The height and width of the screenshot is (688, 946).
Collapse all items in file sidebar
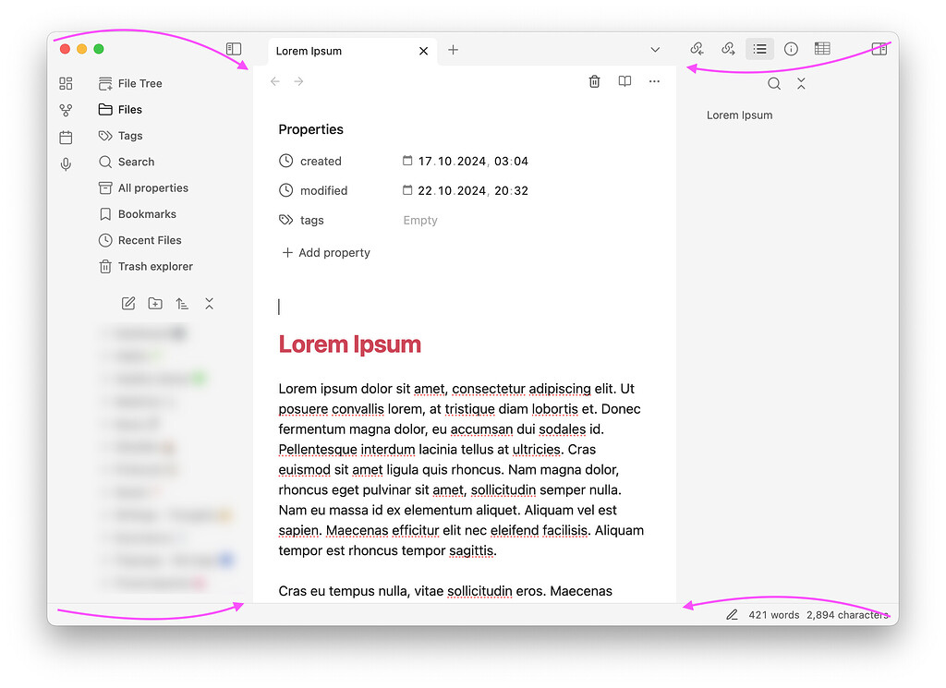tap(209, 303)
